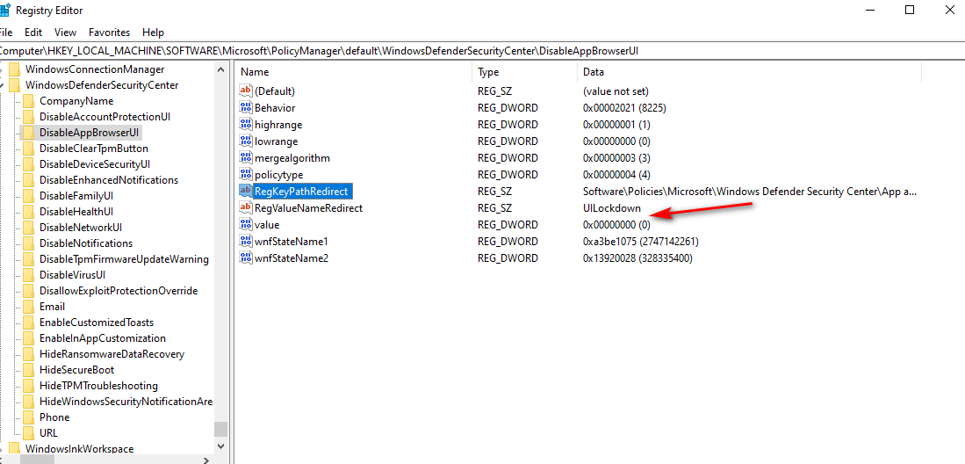Click the Registry Editor title bar icon
Image resolution: width=965 pixels, height=464 pixels.
coord(4,10)
